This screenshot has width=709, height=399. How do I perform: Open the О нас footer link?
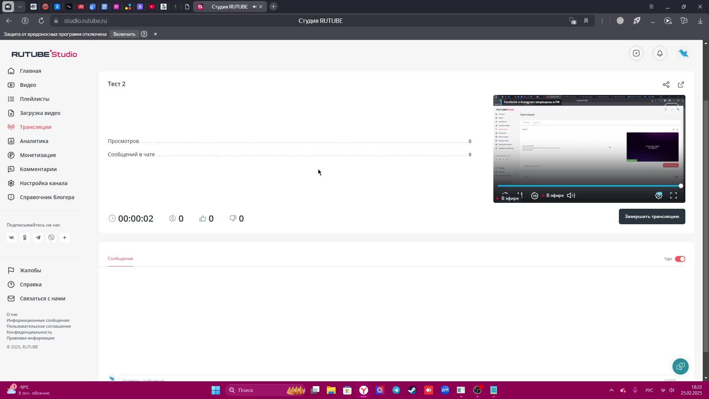(12, 314)
